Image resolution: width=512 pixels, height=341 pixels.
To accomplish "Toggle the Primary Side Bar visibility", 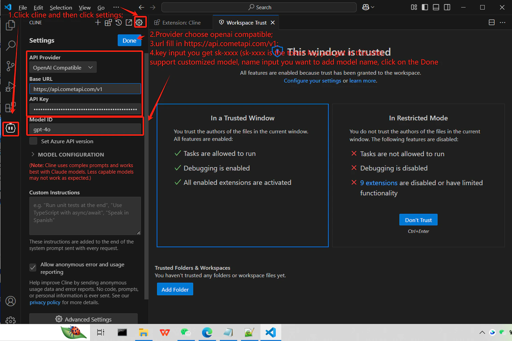I will pyautogui.click(x=425, y=7).
